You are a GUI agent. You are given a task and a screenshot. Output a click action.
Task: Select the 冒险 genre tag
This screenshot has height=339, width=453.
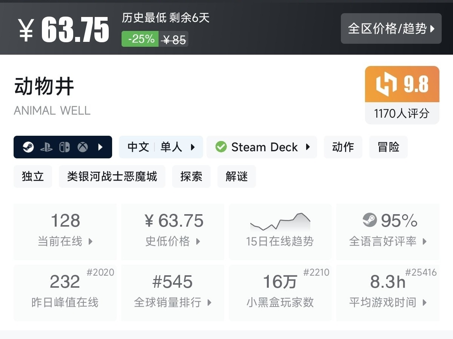pos(388,147)
